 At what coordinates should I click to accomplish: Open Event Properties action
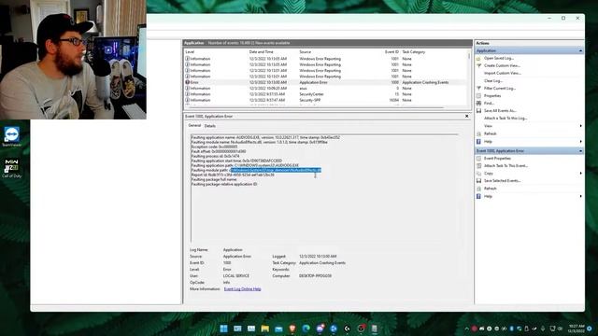point(497,158)
